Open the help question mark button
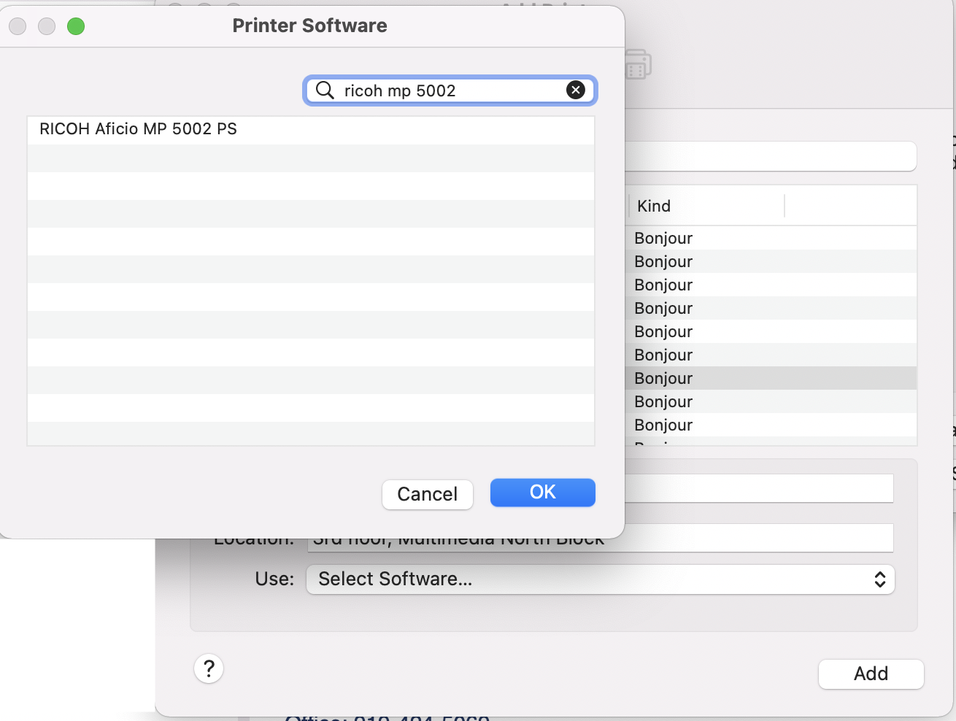Viewport: 956px width, 721px height. 209,668
